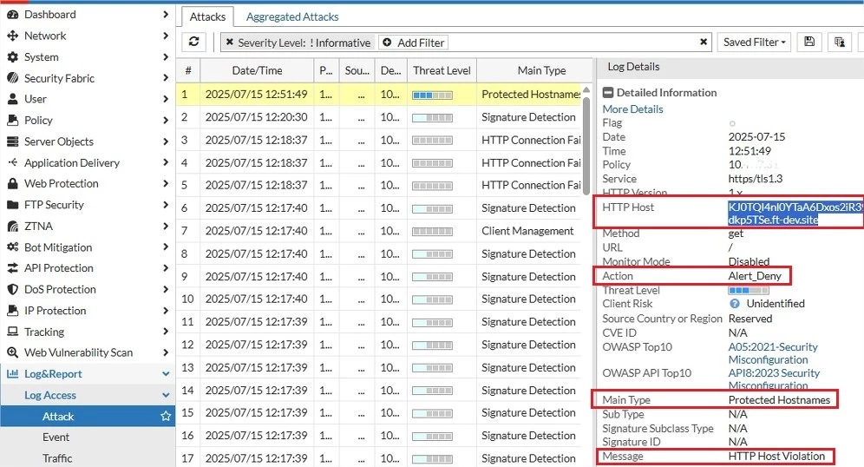Screen dimensions: 864x467
Task: Open the Log Access submenu
Action: pyautogui.click(x=88, y=395)
